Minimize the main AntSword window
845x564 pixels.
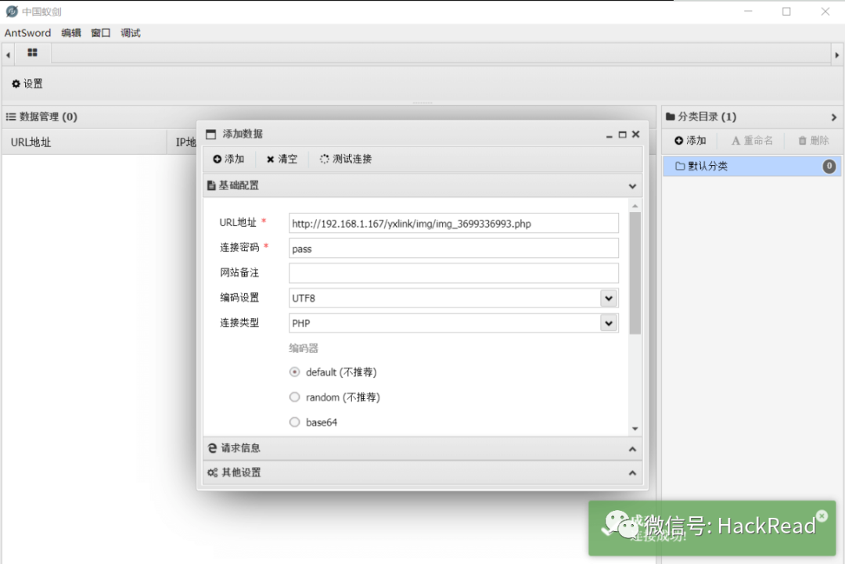tap(748, 11)
